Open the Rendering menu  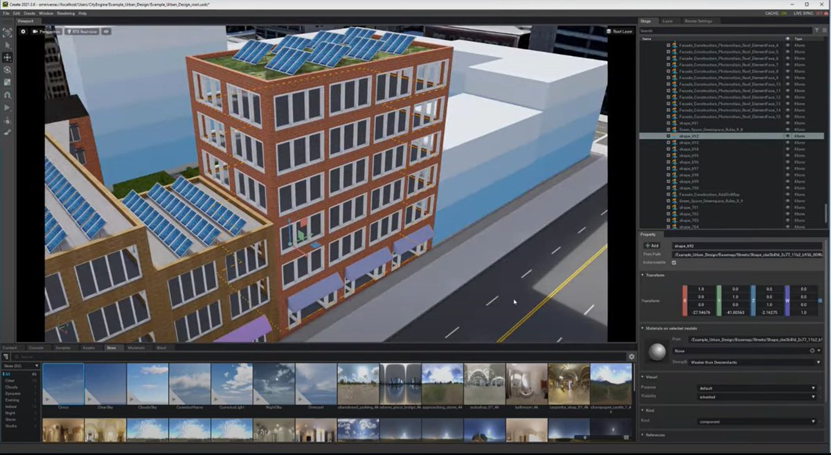(66, 13)
